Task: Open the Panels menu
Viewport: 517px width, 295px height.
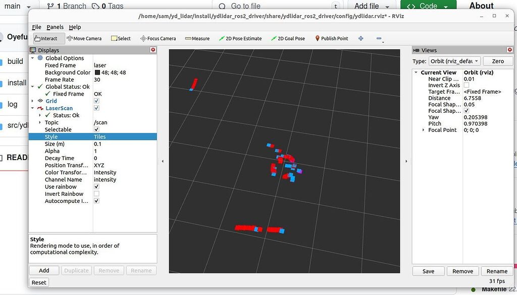Action: pyautogui.click(x=55, y=27)
